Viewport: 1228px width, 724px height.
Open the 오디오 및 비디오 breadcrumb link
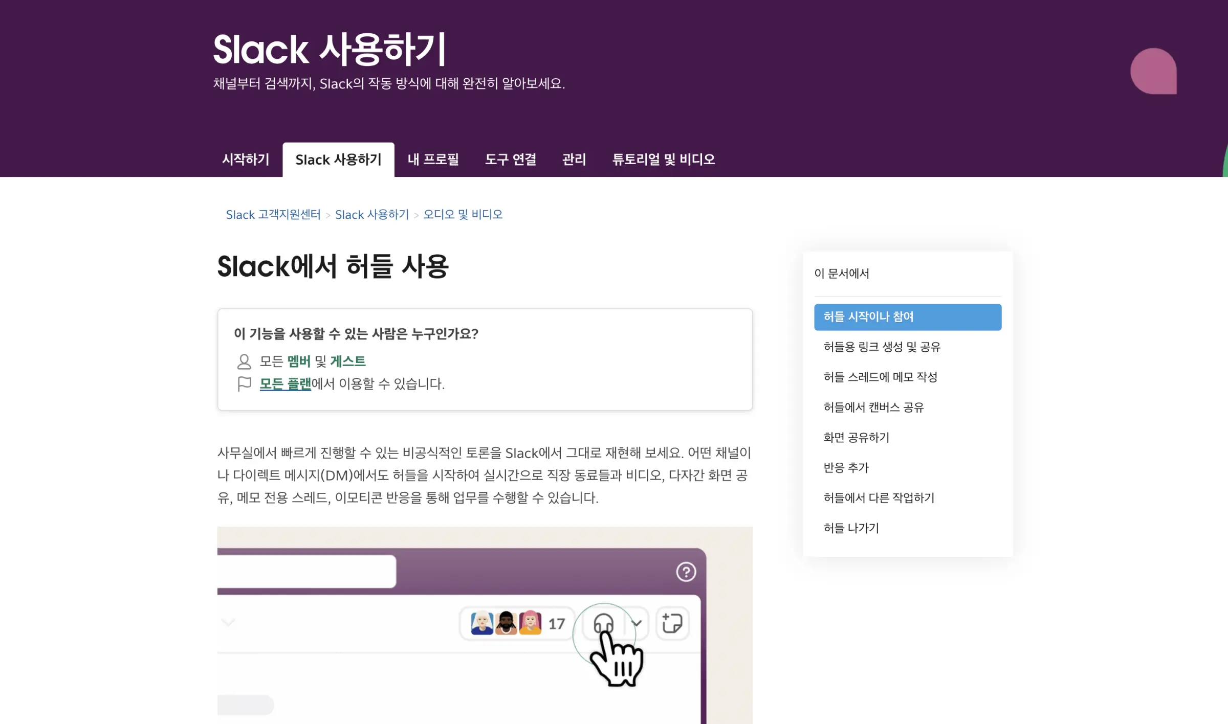(x=463, y=215)
